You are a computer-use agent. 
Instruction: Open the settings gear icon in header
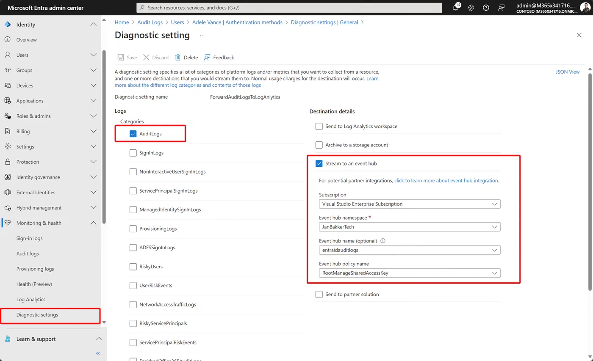pyautogui.click(x=471, y=8)
